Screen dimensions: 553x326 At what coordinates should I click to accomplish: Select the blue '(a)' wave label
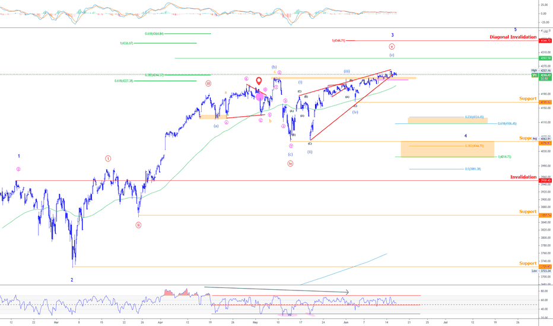click(216, 126)
